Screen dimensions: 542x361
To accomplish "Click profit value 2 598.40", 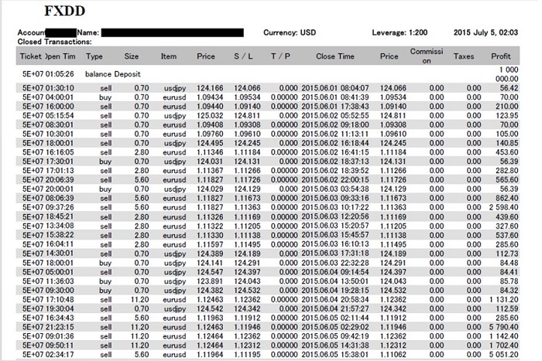I will click(503, 207).
